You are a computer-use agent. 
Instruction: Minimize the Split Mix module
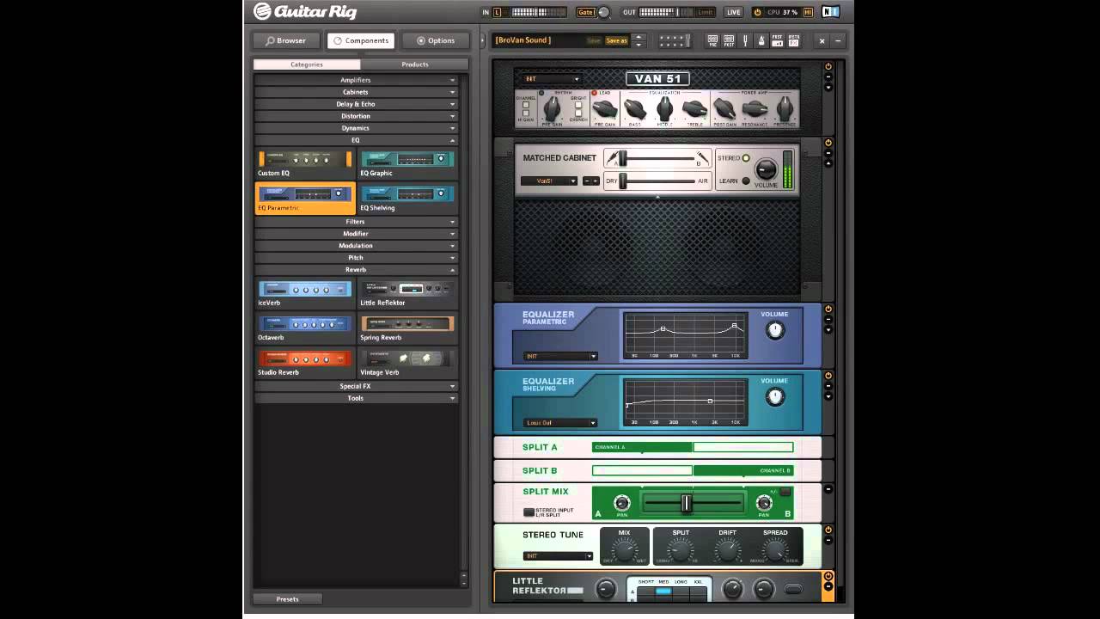[x=828, y=489]
